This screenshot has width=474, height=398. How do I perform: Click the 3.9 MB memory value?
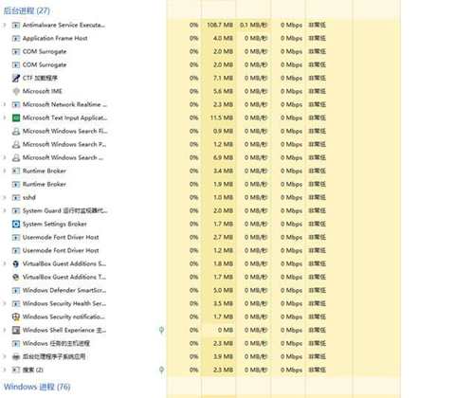point(223,356)
